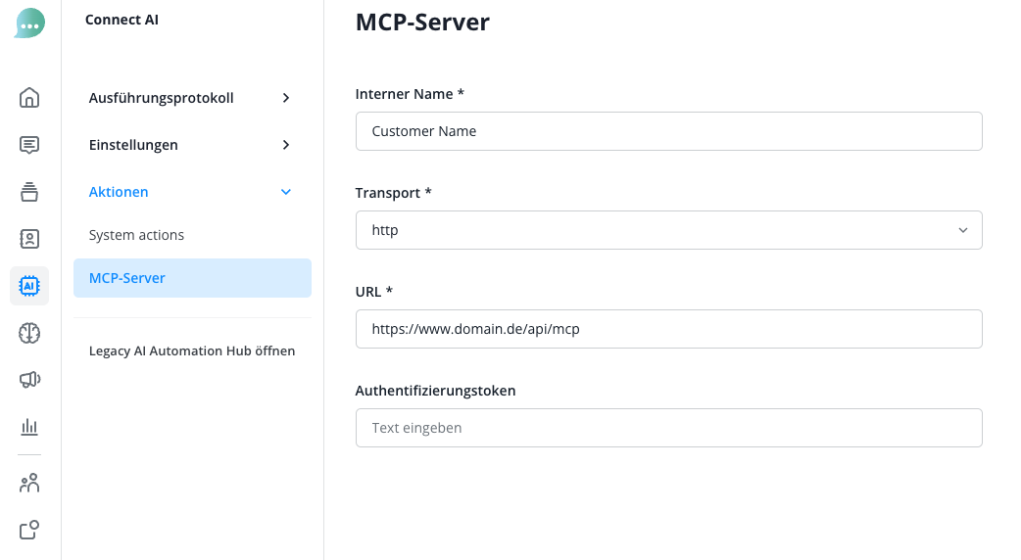Image resolution: width=1021 pixels, height=560 pixels.
Task: Click the stacked inbox tray icon
Action: pyautogui.click(x=29, y=192)
